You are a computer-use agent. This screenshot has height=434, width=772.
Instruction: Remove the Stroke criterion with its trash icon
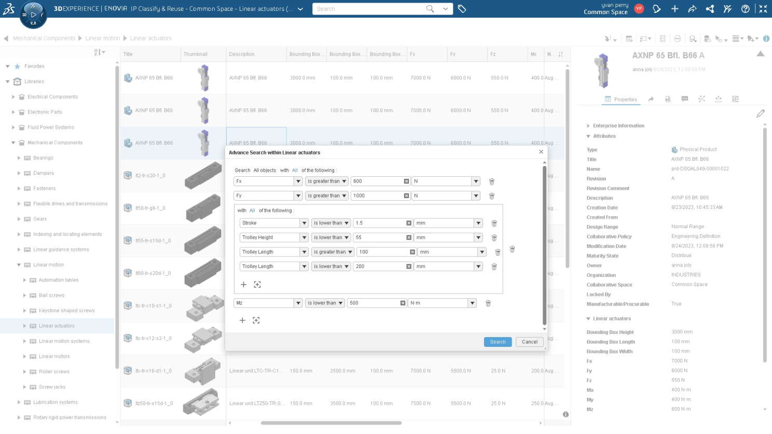tap(494, 223)
